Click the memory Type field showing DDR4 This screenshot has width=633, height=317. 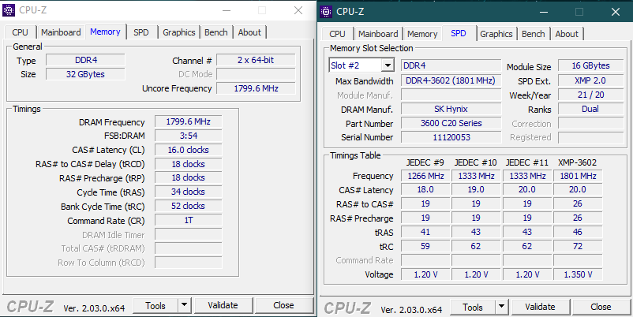(x=85, y=60)
